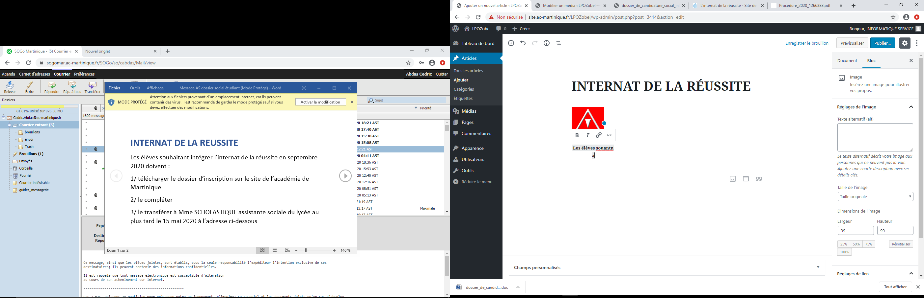The height and width of the screenshot is (298, 924).
Task: Collapse the Courrier entrant folder tree
Action: click(x=9, y=125)
